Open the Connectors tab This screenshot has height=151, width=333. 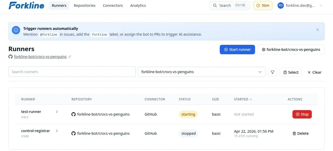(x=113, y=6)
